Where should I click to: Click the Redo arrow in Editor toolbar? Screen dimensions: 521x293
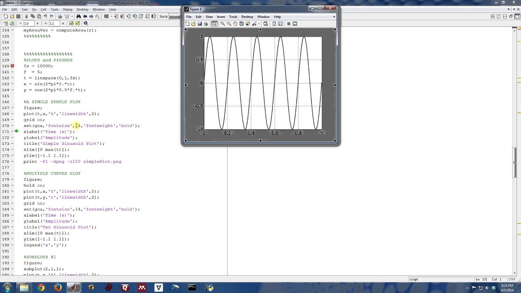(x=52, y=16)
